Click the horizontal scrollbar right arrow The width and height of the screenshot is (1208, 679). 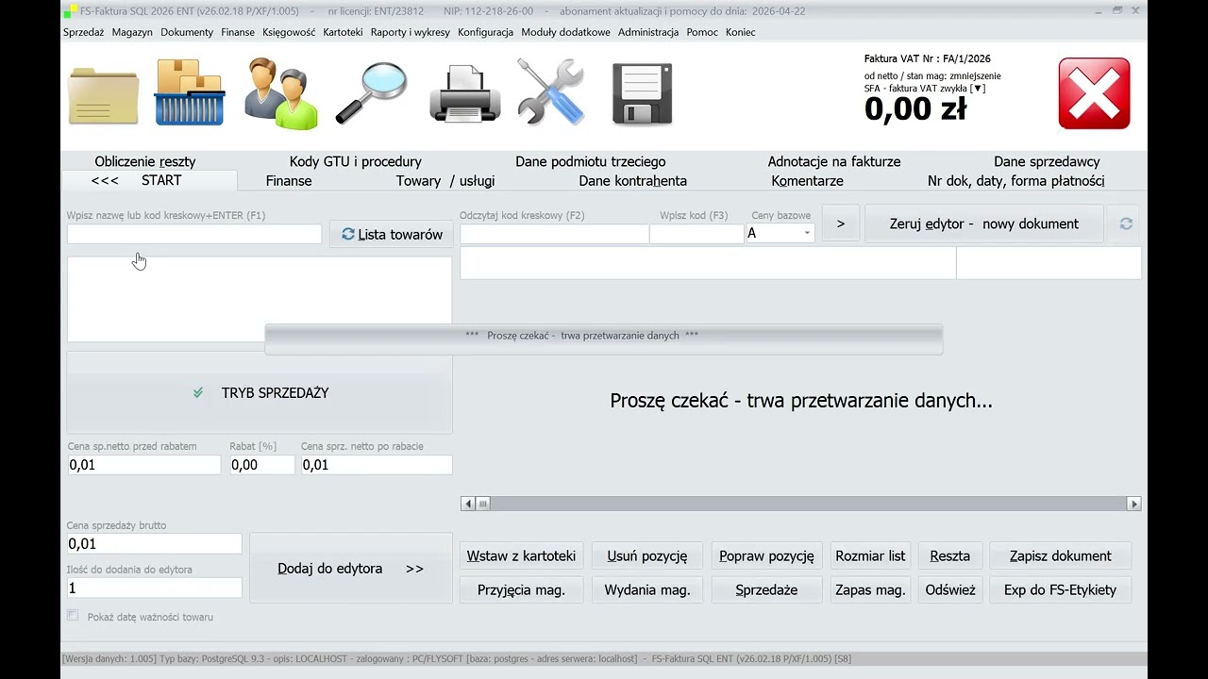coord(1134,504)
